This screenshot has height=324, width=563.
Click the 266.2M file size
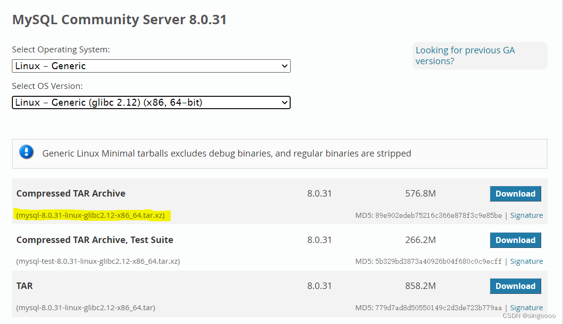tap(420, 240)
